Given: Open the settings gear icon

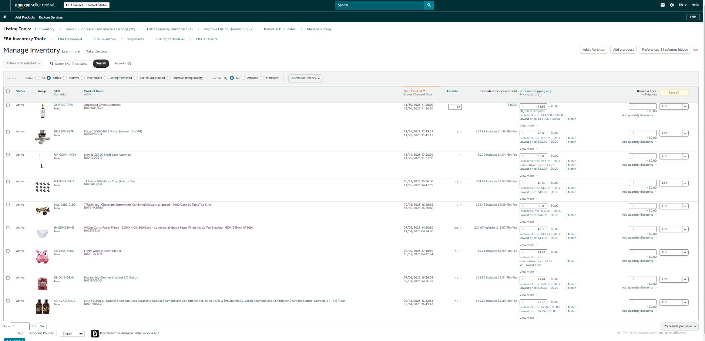Looking at the screenshot, I should coord(672,5).
